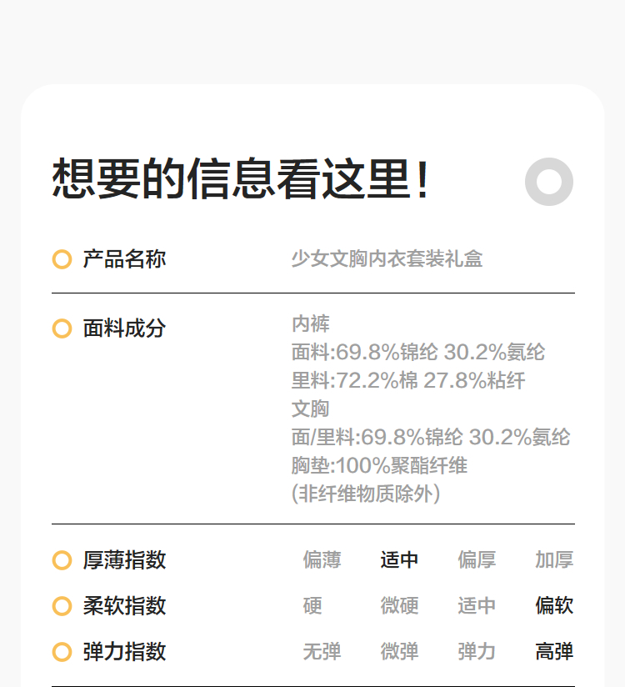Select 偏薄 thickness option
625x687 pixels.
tap(322, 560)
